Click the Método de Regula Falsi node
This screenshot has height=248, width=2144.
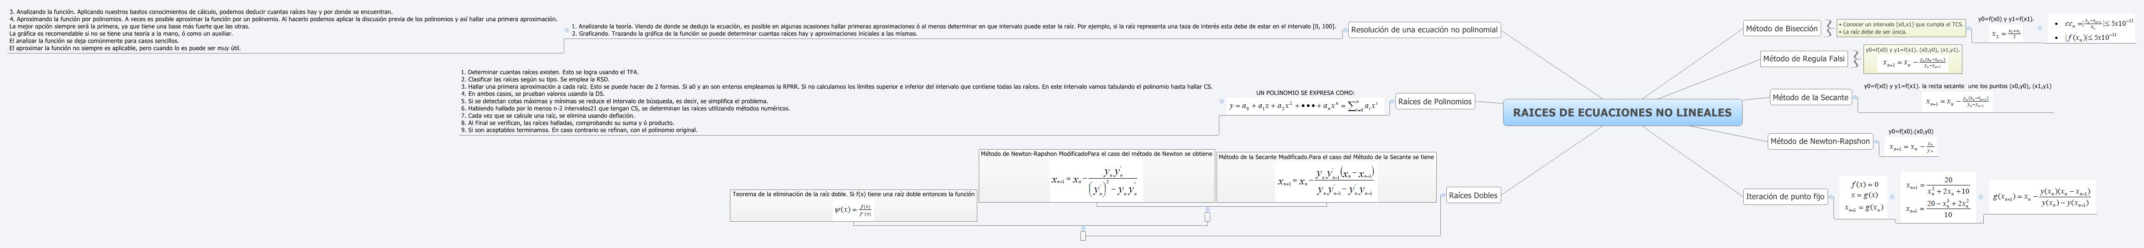(1802, 59)
